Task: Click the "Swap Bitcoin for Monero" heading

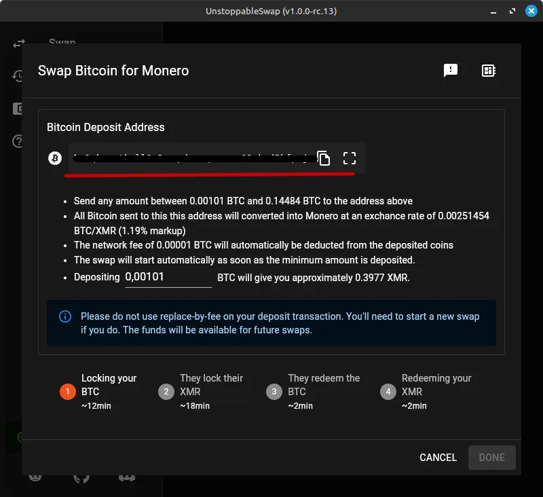Action: (113, 71)
